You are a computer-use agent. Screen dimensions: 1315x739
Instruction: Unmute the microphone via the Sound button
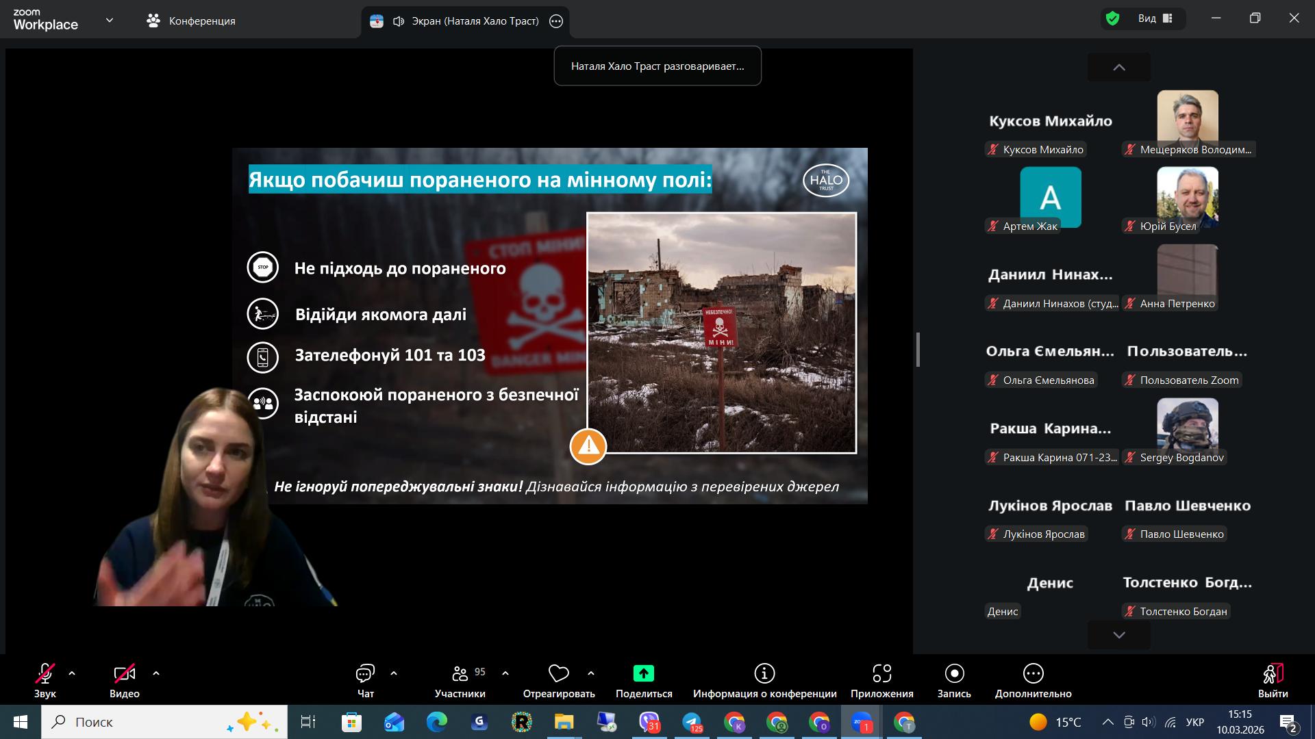[x=45, y=674]
